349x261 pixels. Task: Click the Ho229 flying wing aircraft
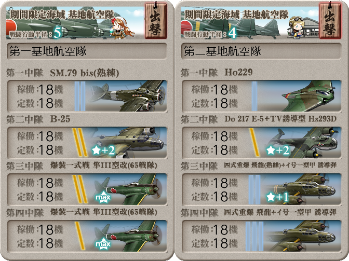pyautogui.click(x=309, y=96)
